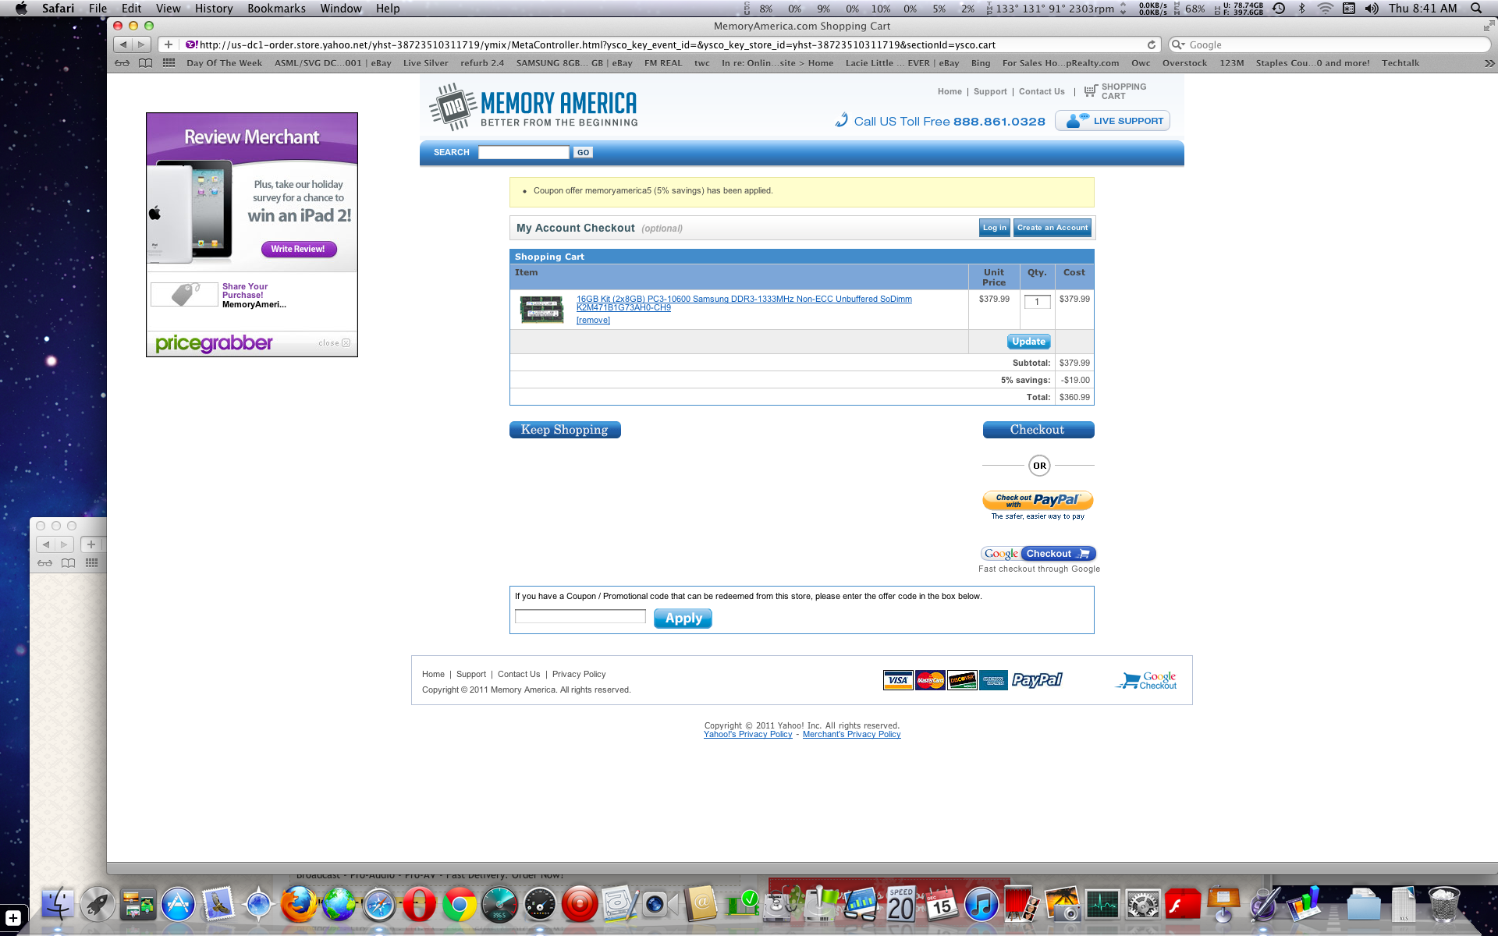Image resolution: width=1498 pixels, height=936 pixels.
Task: Open the bookmarks book icon
Action: coord(145,63)
